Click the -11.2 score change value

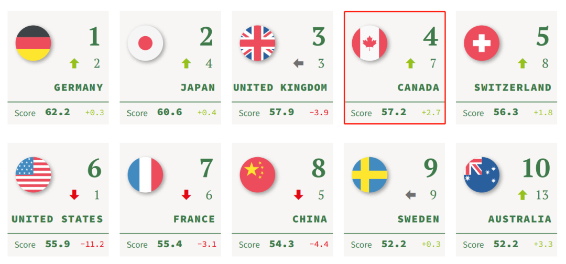click(92, 244)
